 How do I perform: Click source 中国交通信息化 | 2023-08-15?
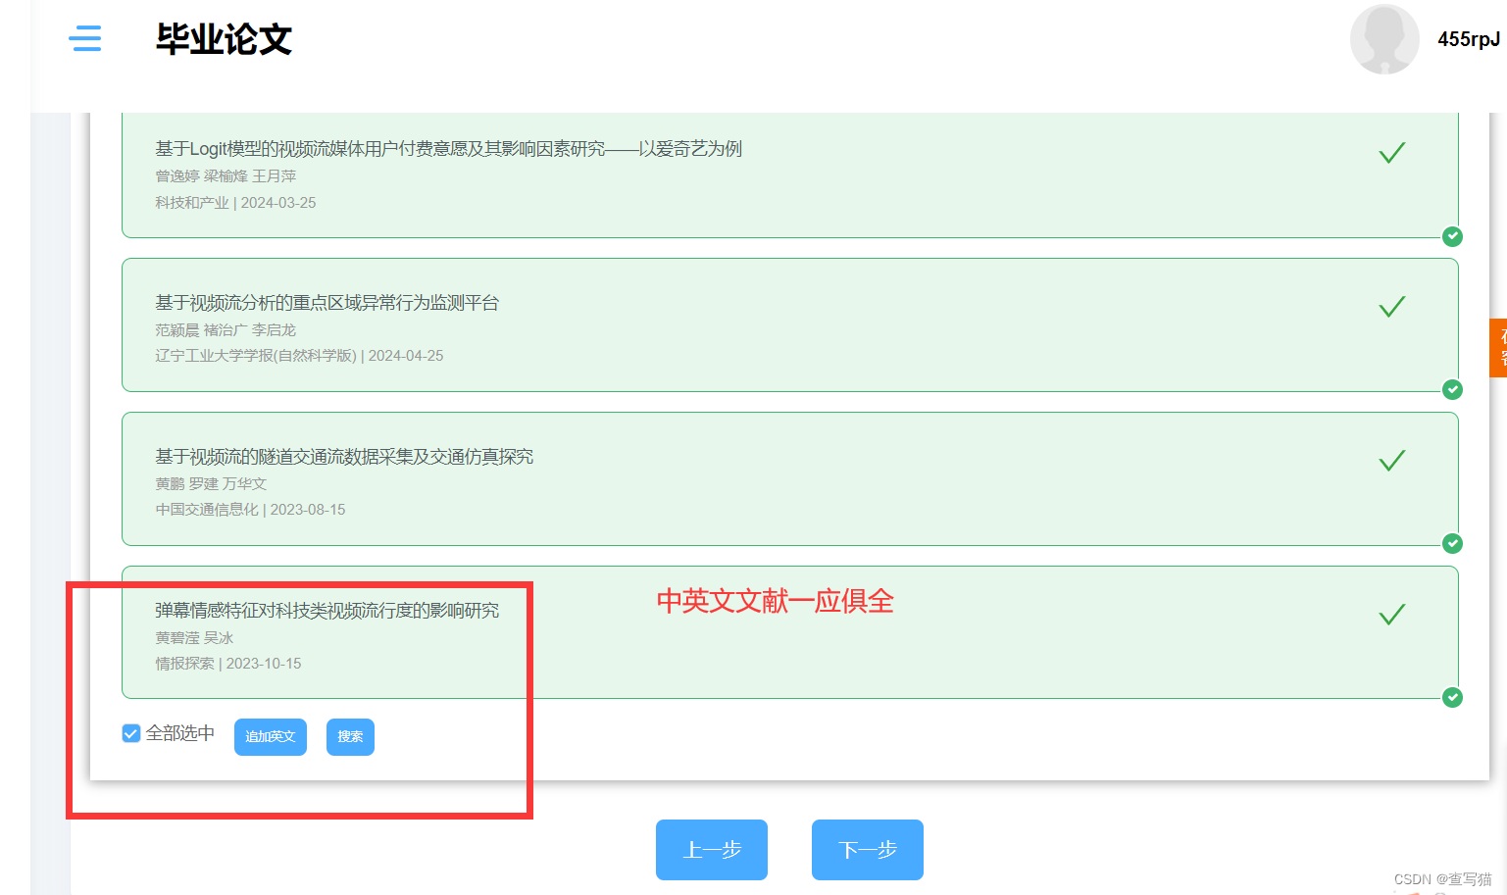tap(250, 510)
